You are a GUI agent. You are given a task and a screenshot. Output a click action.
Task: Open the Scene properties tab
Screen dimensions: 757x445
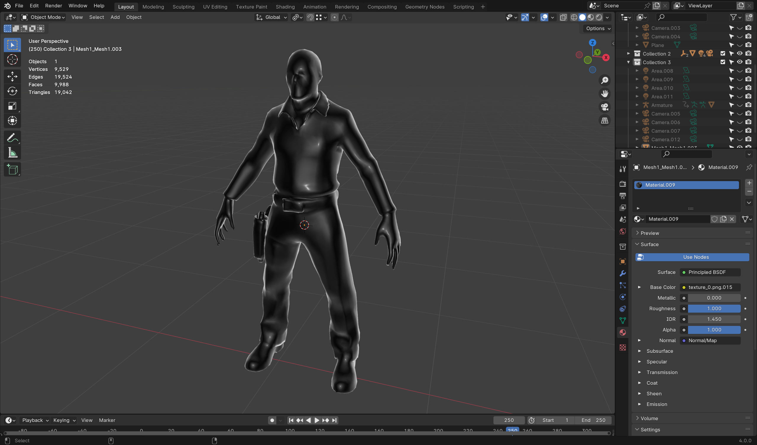(622, 220)
